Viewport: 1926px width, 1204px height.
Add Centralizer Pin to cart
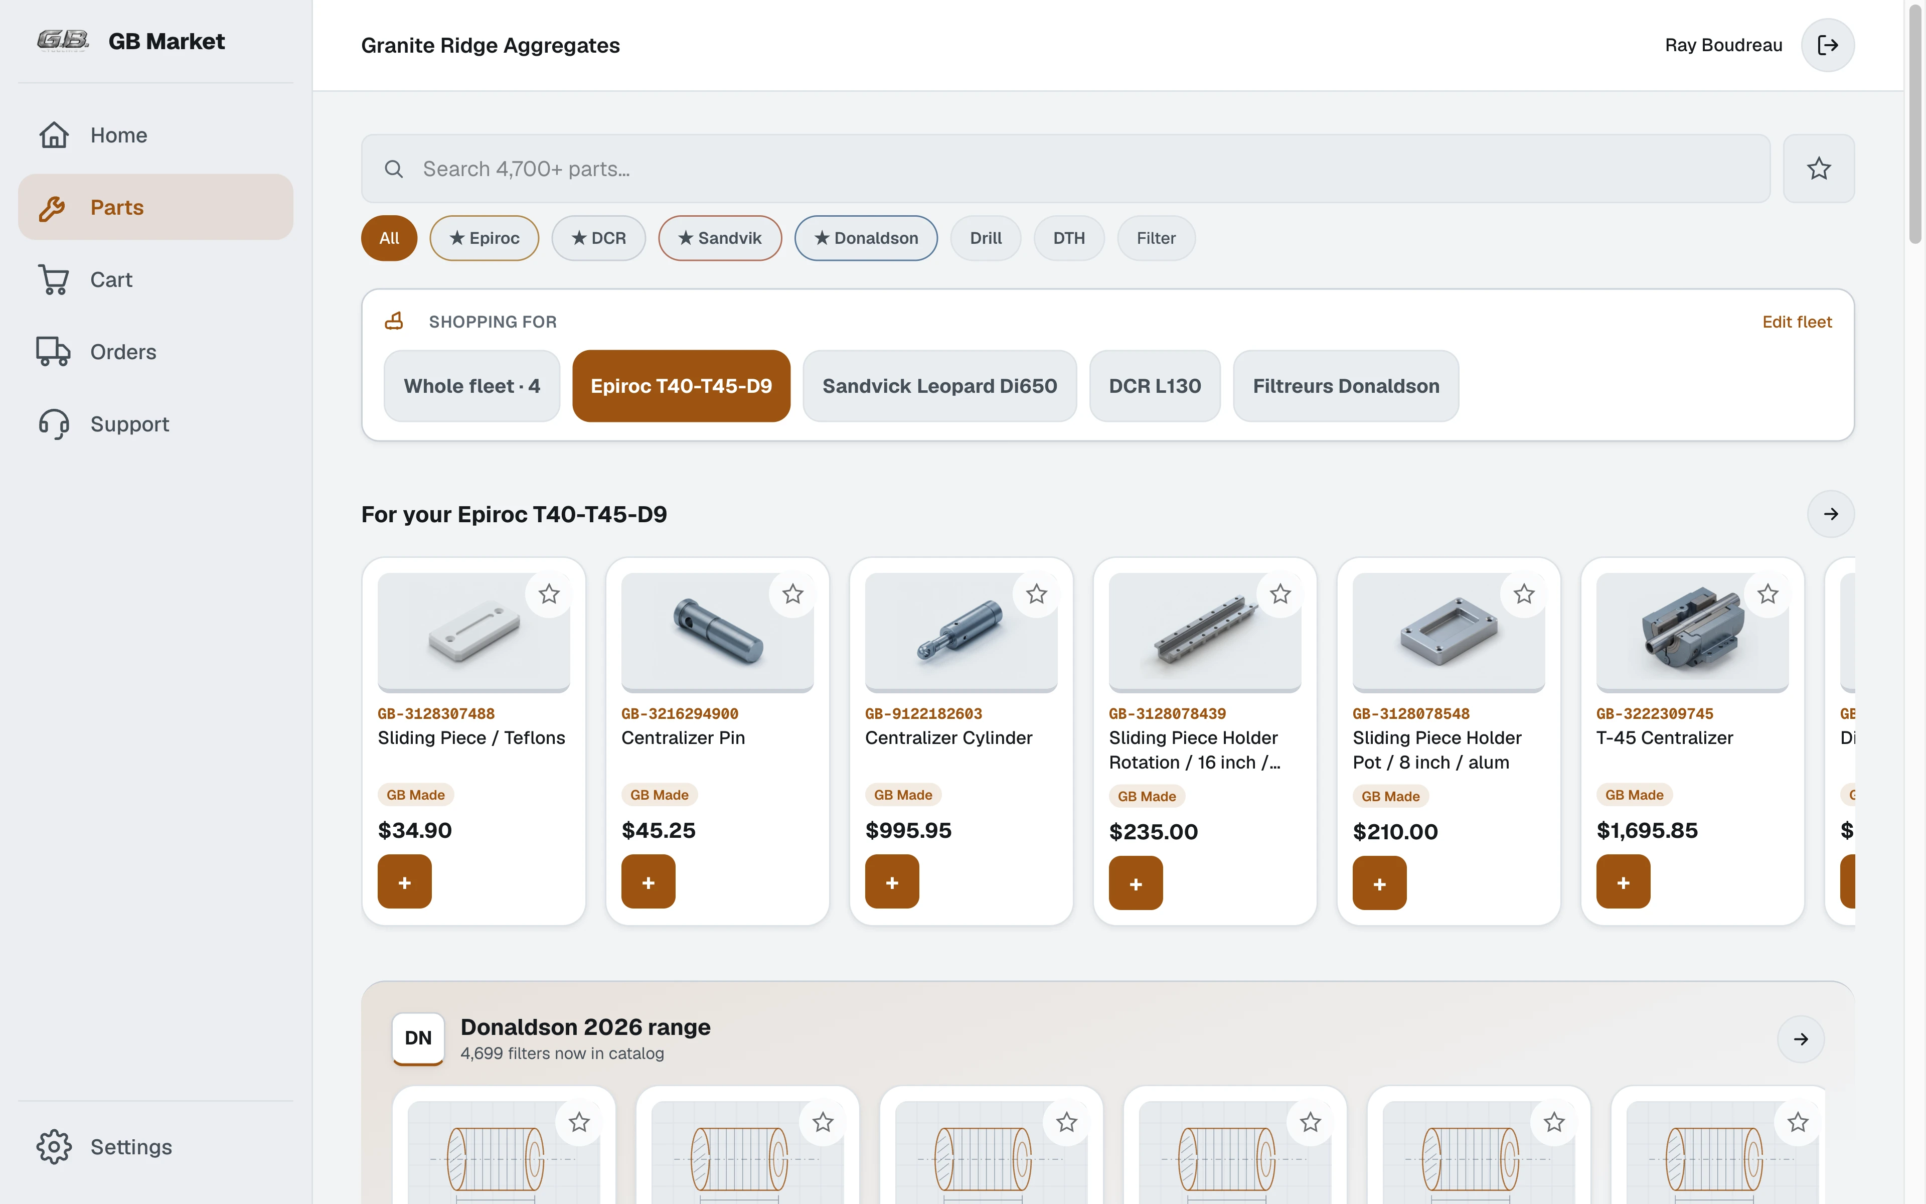click(649, 881)
